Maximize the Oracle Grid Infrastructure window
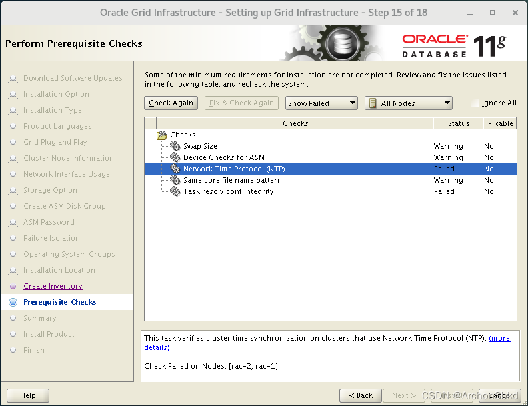 pyautogui.click(x=492, y=13)
